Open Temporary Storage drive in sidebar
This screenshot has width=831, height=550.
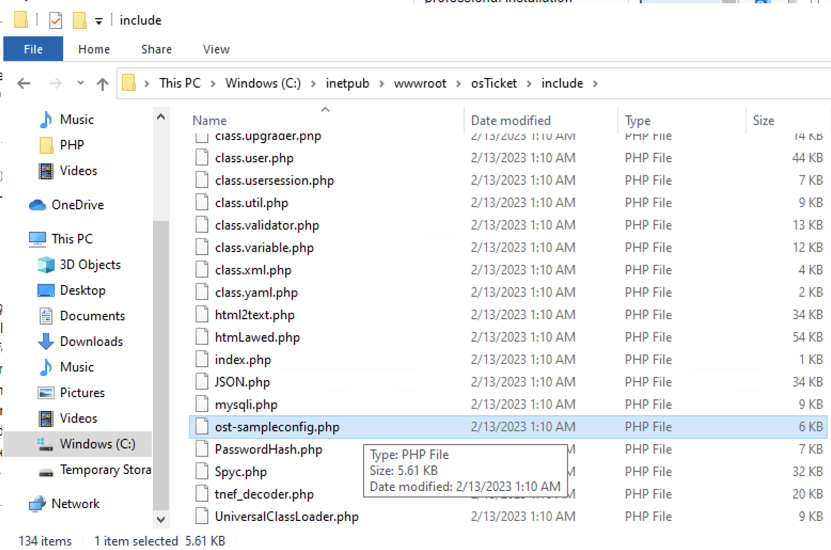pos(105,469)
